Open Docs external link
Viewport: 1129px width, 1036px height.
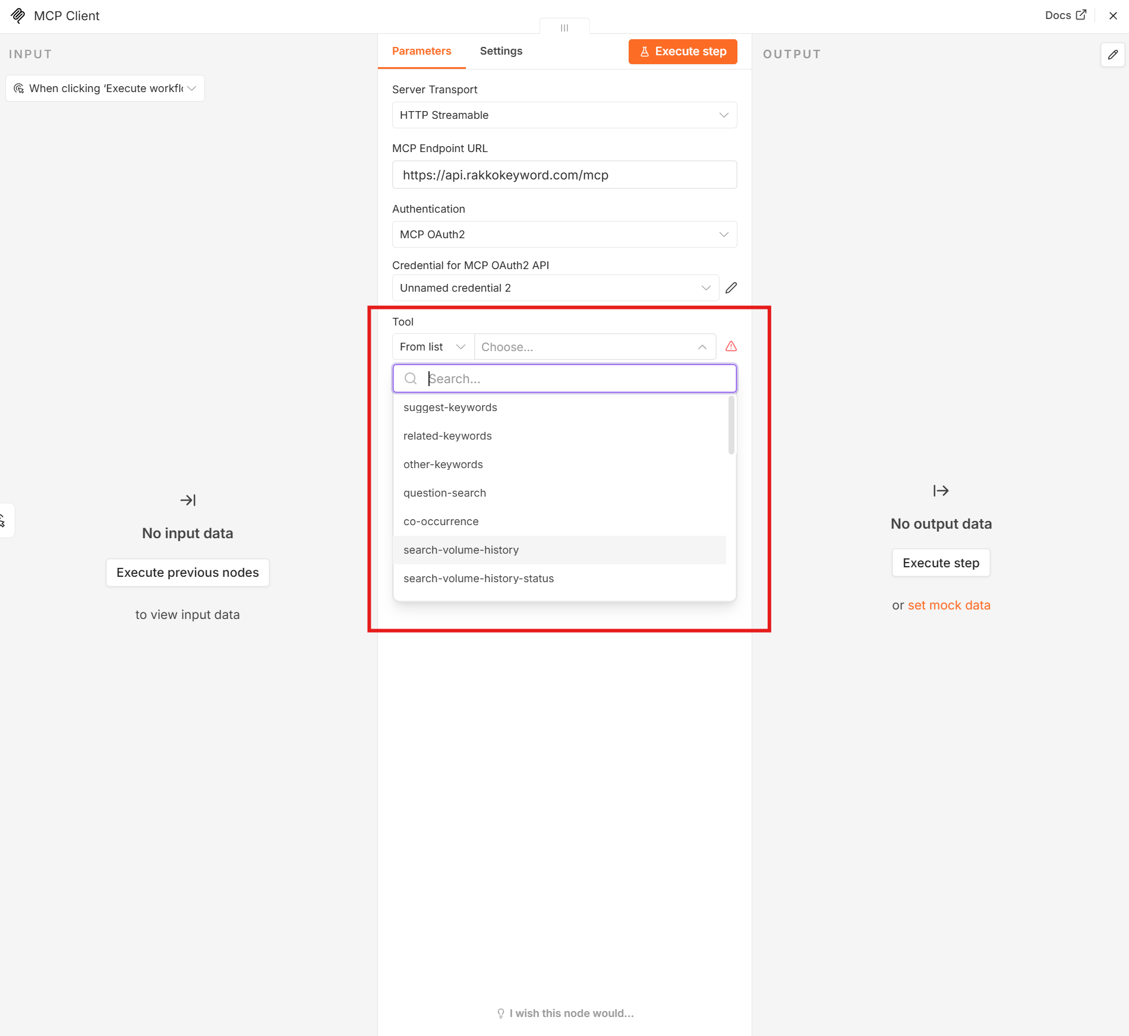(1065, 15)
